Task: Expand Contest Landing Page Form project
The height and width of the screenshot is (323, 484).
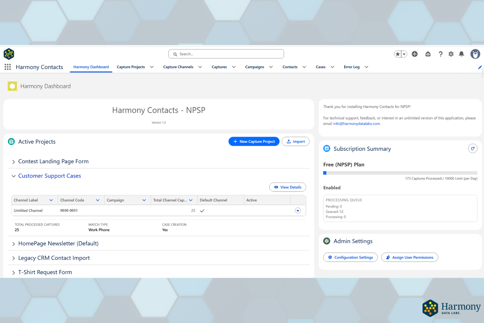Action: (14, 162)
